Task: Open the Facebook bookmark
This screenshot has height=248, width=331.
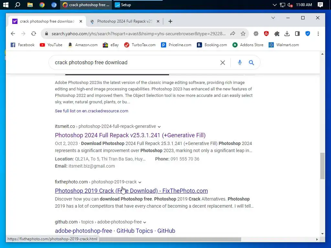Action: (x=23, y=45)
